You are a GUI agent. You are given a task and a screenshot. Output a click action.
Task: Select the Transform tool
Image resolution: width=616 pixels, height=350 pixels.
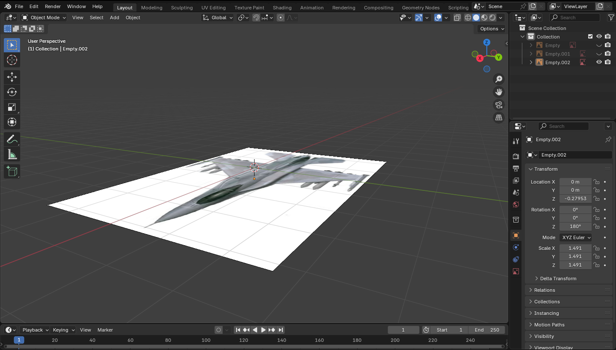pyautogui.click(x=12, y=122)
